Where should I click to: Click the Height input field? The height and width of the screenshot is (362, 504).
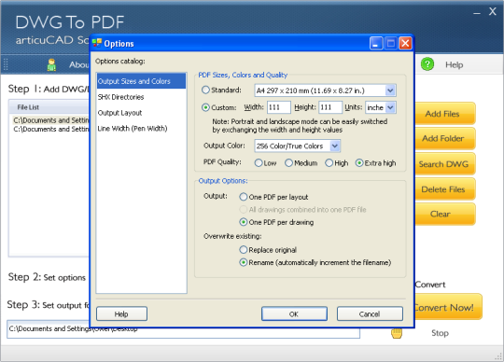click(x=330, y=107)
